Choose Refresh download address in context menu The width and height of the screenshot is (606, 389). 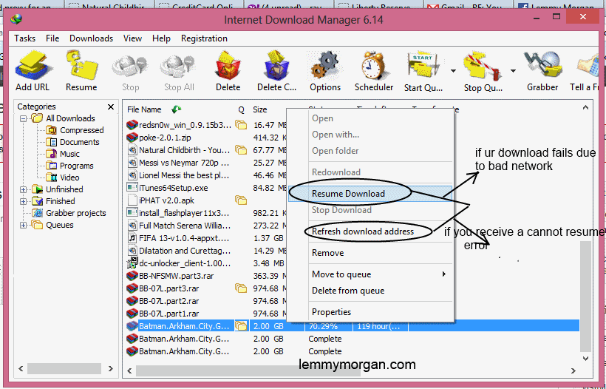click(370, 231)
